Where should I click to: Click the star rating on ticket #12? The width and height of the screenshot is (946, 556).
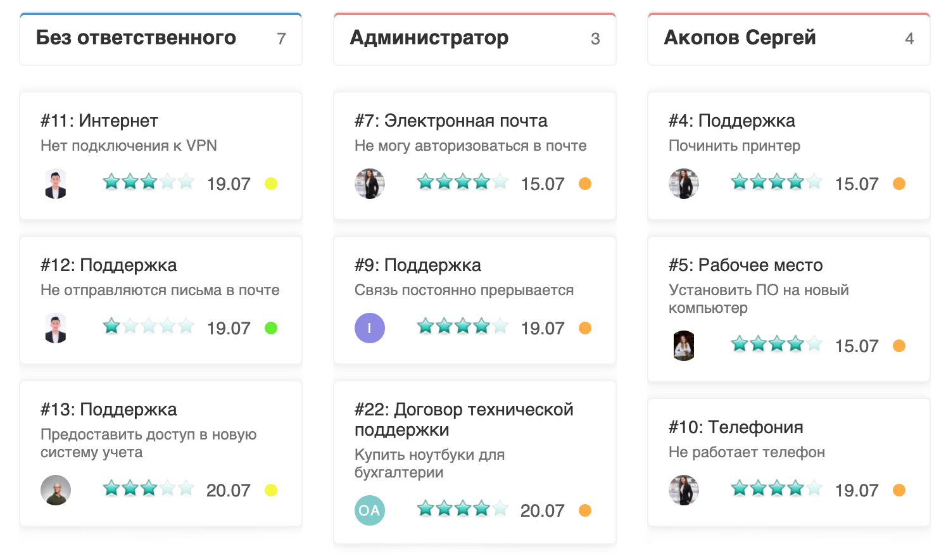[x=149, y=327]
